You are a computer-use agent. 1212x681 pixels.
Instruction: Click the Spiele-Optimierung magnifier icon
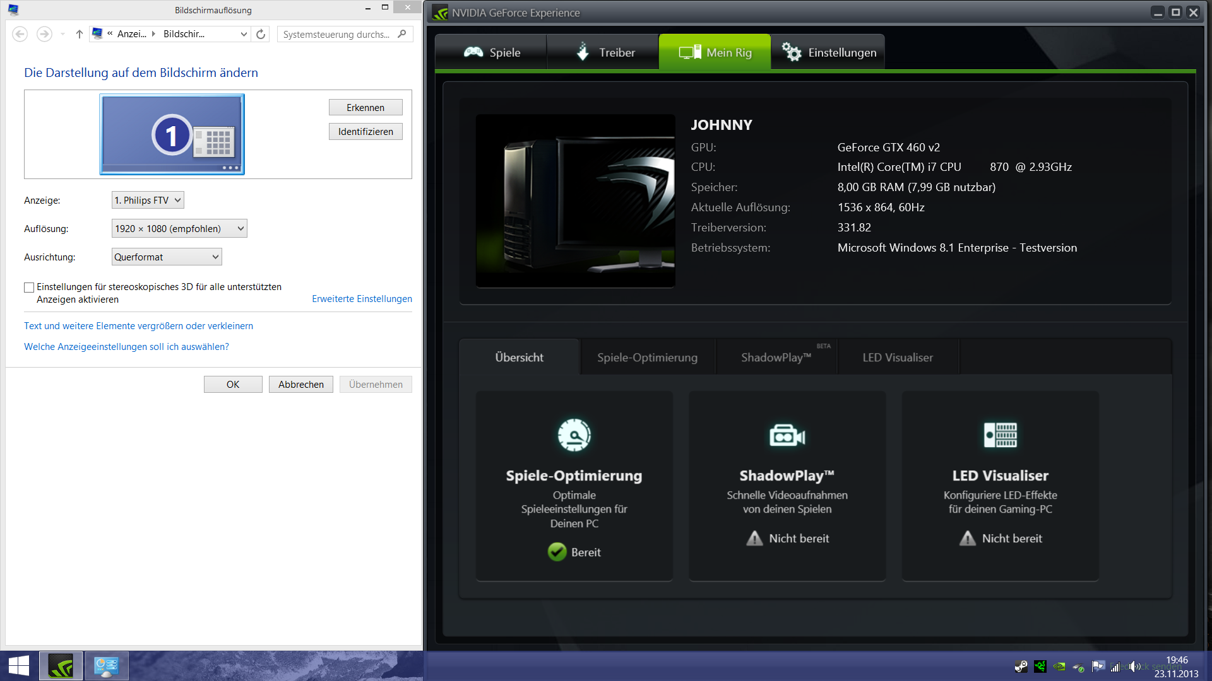tap(574, 435)
